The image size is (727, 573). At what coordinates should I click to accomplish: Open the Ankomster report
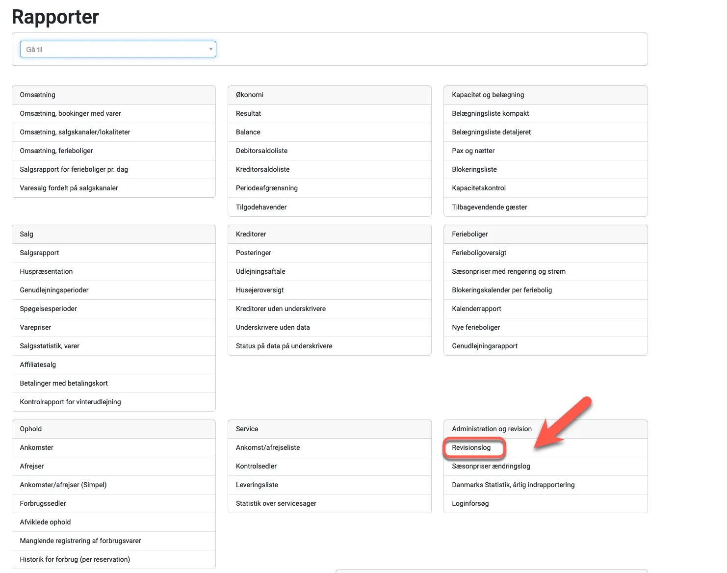point(37,447)
